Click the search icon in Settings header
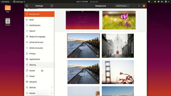This screenshot has height=96, width=171. (27, 6)
